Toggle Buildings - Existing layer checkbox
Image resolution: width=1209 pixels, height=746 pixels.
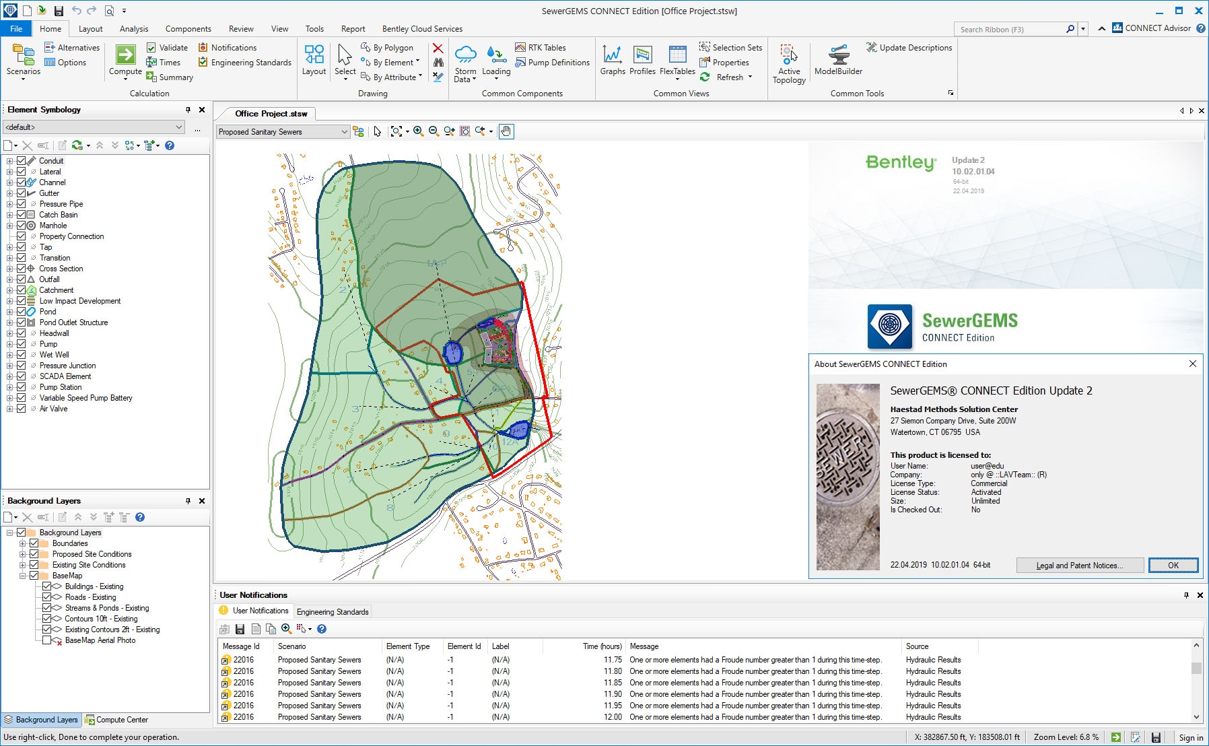tap(47, 586)
